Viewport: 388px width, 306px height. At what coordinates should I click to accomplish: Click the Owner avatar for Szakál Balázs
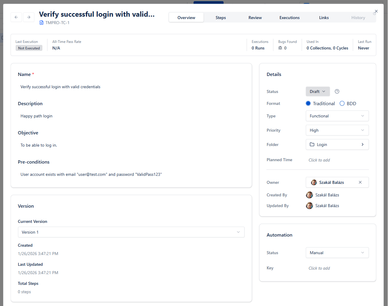(x=314, y=182)
